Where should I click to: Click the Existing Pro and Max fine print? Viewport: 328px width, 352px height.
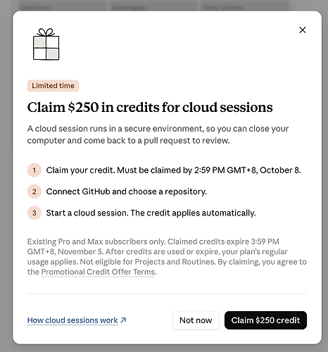pyautogui.click(x=167, y=257)
